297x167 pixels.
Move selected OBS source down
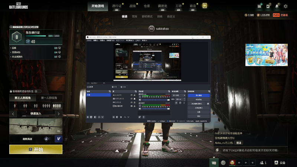pyautogui.click(x=128, y=117)
